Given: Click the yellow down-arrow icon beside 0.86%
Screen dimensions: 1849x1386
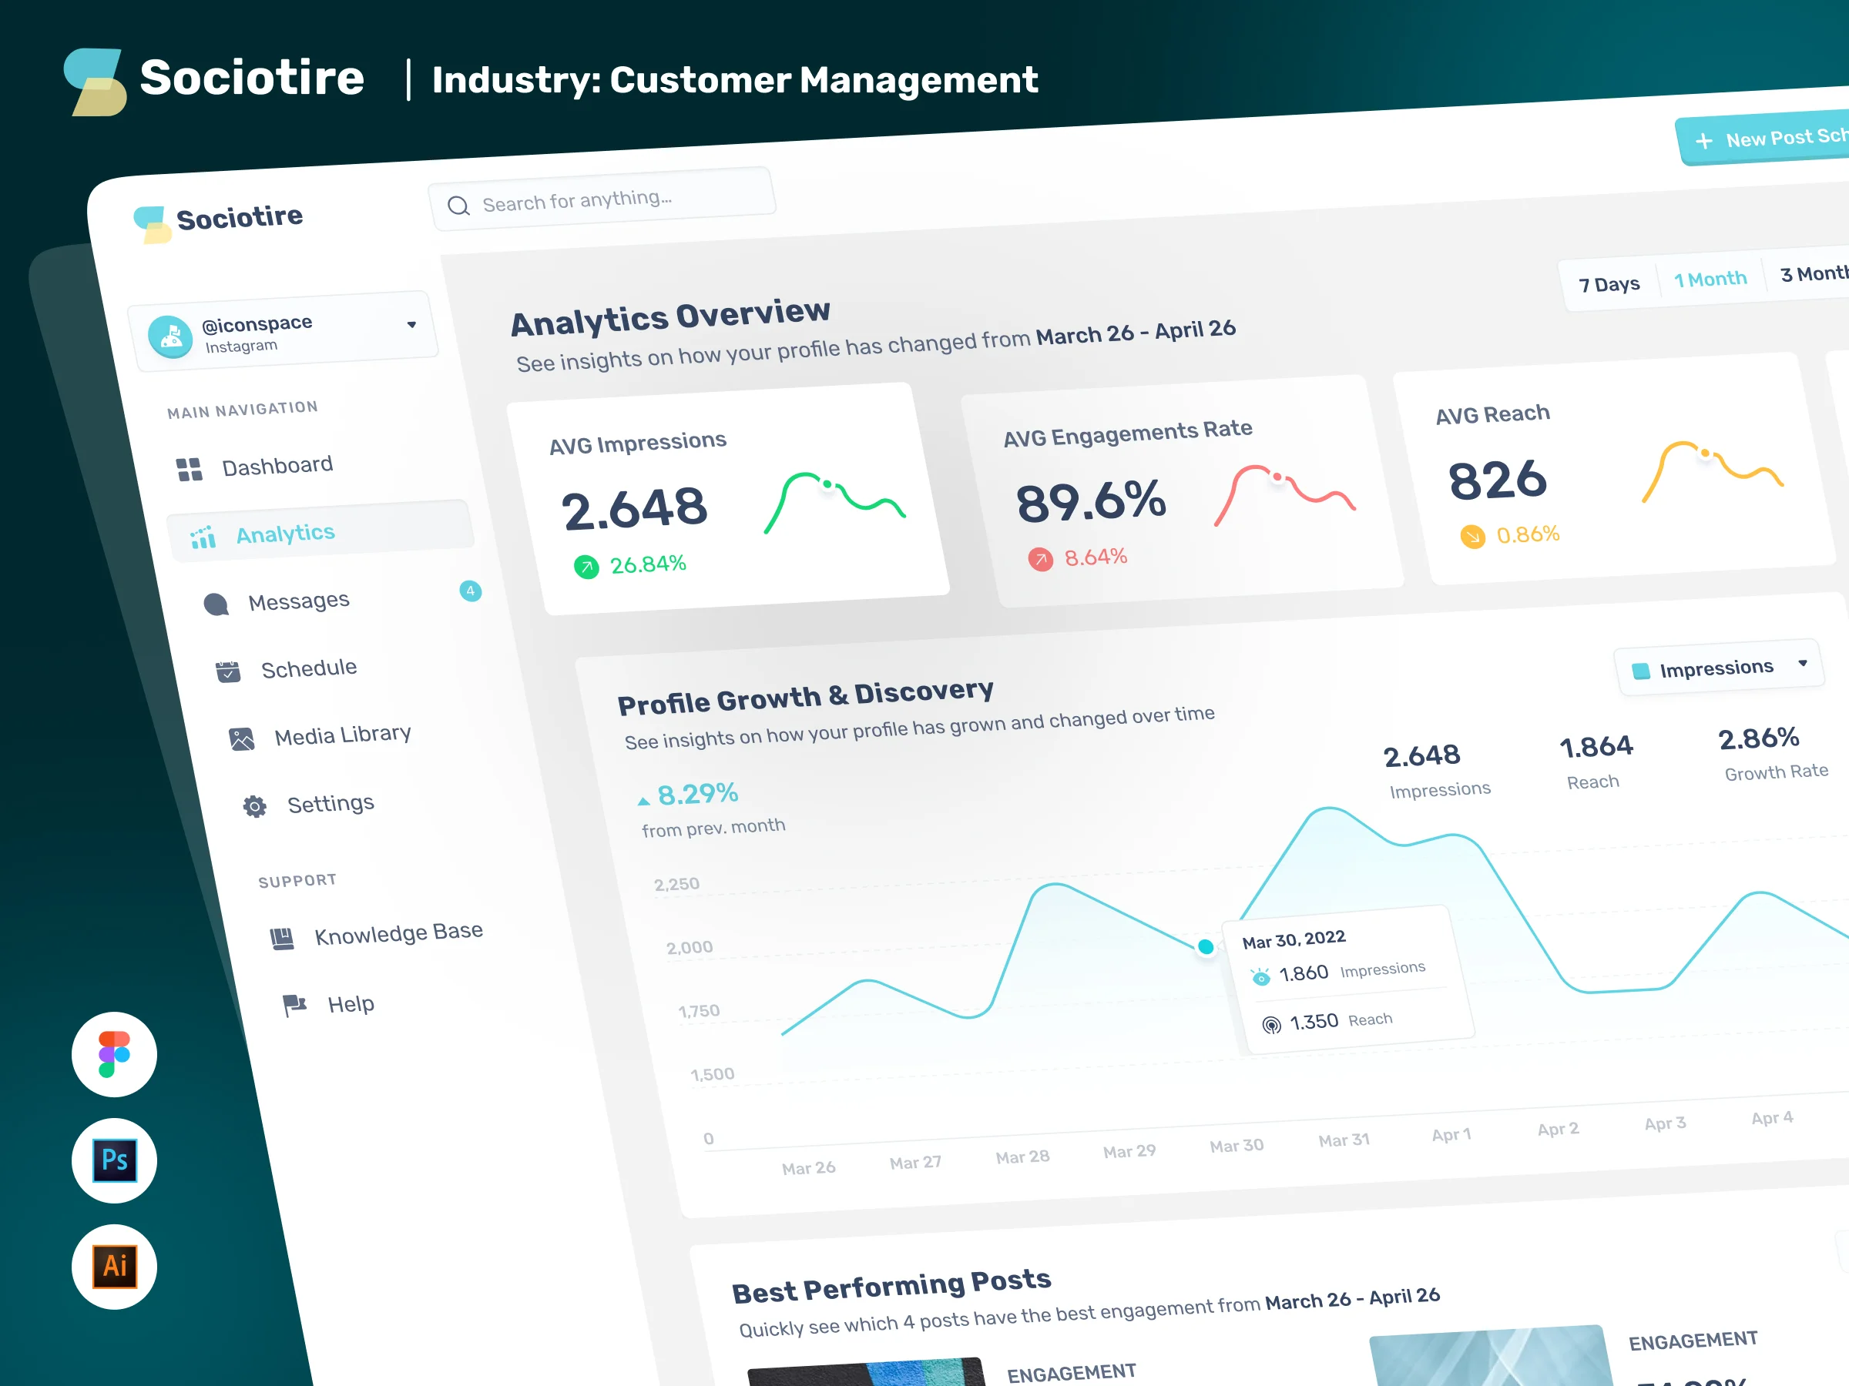Looking at the screenshot, I should point(1473,537).
